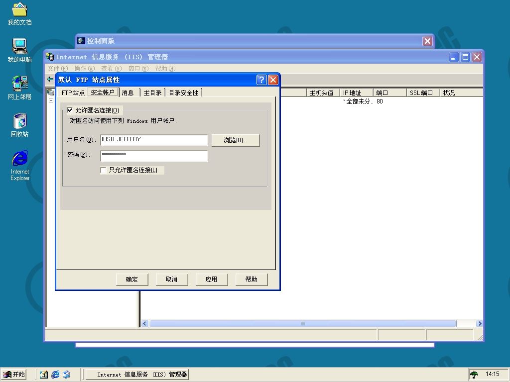Click the Host header value column header

323,93
